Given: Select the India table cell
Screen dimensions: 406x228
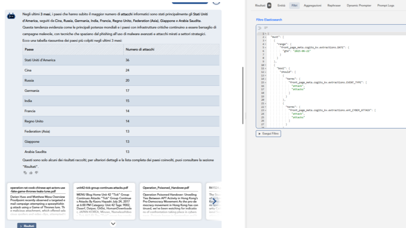Looking at the screenshot, I should (x=73, y=101).
